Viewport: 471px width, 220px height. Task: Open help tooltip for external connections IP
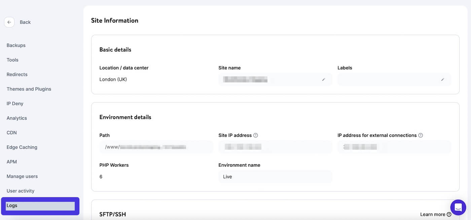(x=421, y=135)
